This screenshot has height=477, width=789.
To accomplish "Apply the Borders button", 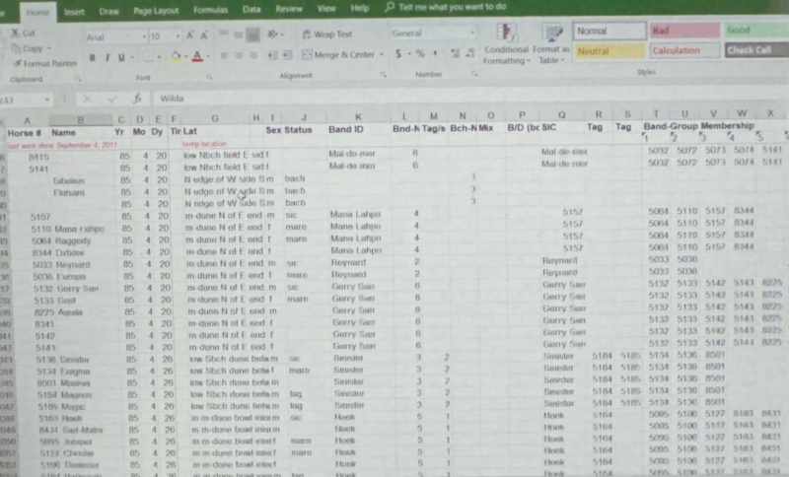I will tap(147, 57).
